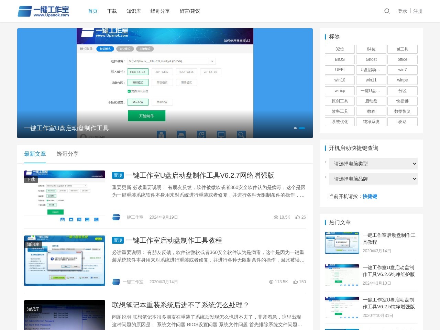The image size is (440, 330).
Task: Click the magnifier icon in the banner row
Action: [x=241, y=135]
